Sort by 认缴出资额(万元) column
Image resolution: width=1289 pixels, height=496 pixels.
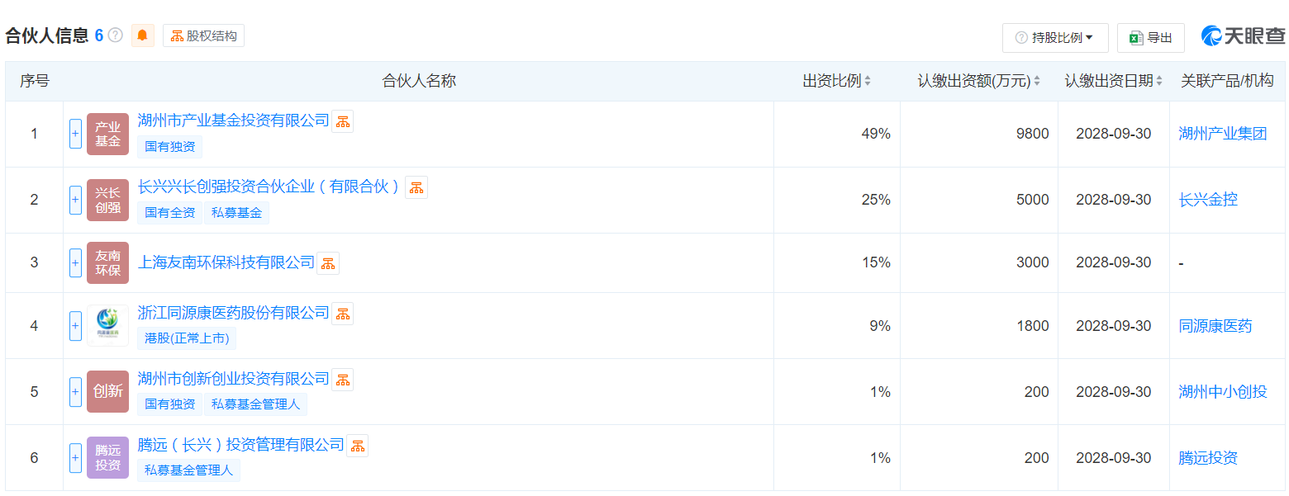979,81
